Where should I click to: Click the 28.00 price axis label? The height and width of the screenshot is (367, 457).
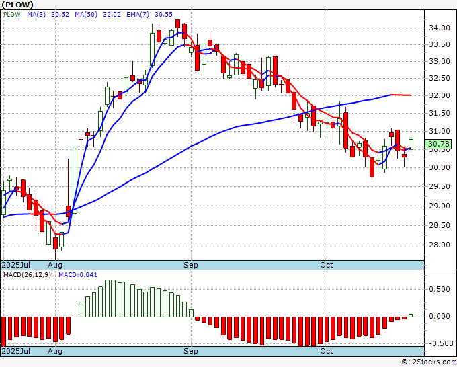[440, 245]
